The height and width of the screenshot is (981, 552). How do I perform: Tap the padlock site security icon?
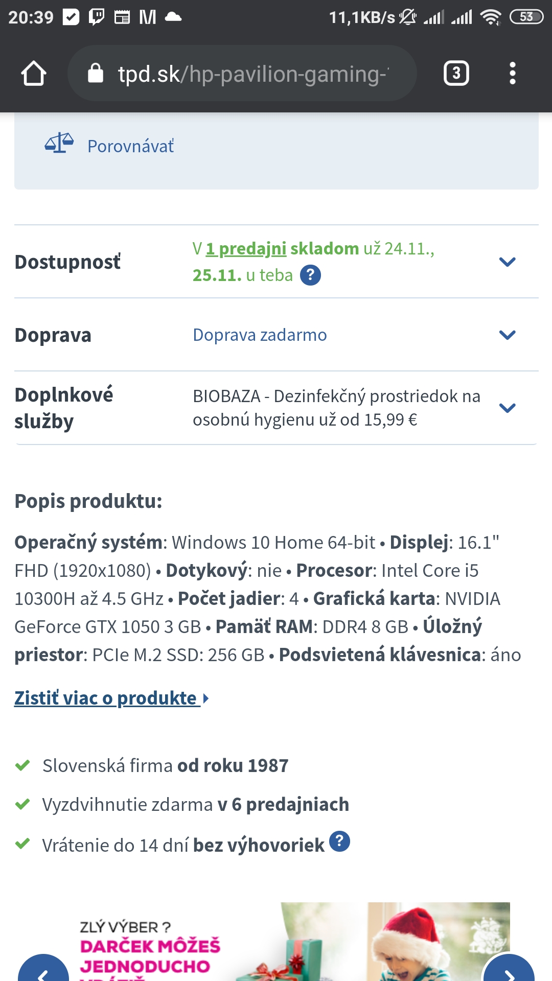(x=96, y=74)
